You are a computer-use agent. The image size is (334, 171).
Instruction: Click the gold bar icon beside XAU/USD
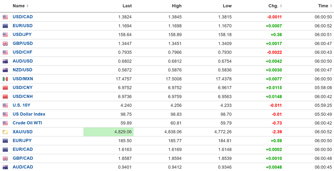pyautogui.click(x=5, y=132)
